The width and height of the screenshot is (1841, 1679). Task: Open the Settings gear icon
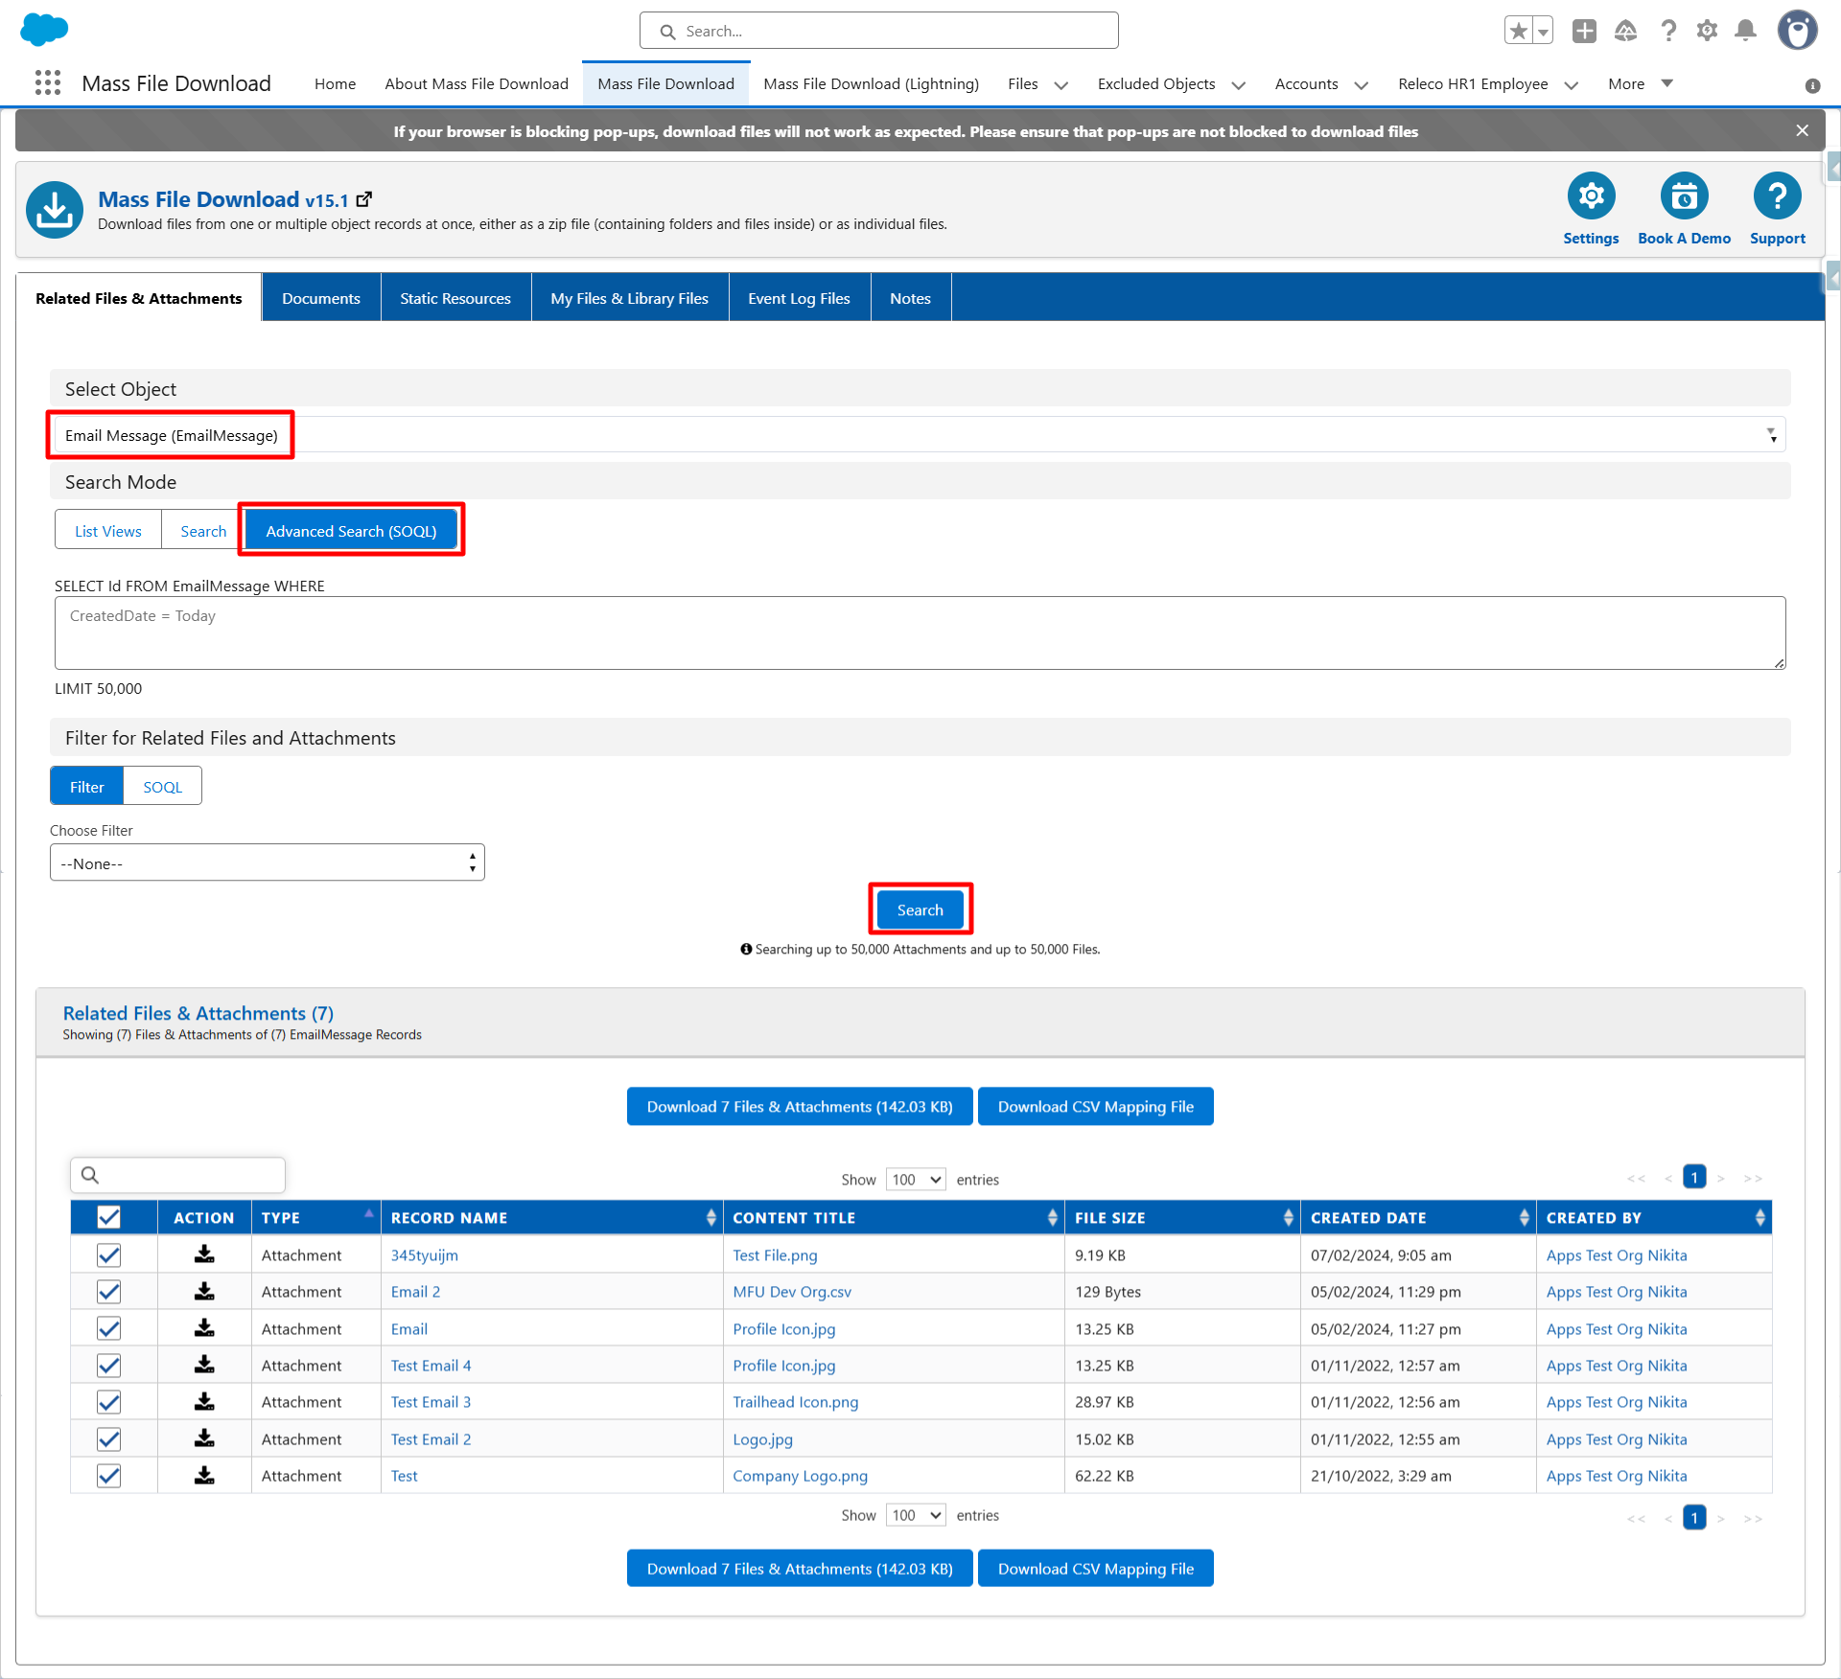tap(1591, 196)
